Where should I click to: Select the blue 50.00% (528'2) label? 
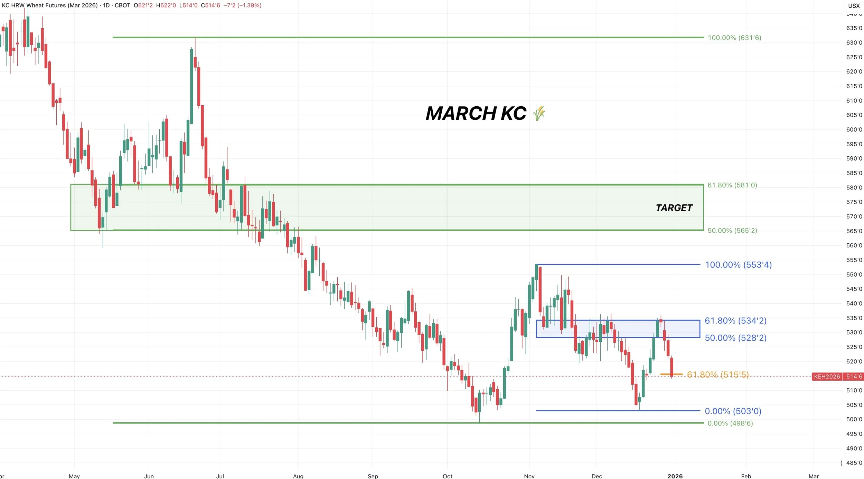[x=735, y=338]
